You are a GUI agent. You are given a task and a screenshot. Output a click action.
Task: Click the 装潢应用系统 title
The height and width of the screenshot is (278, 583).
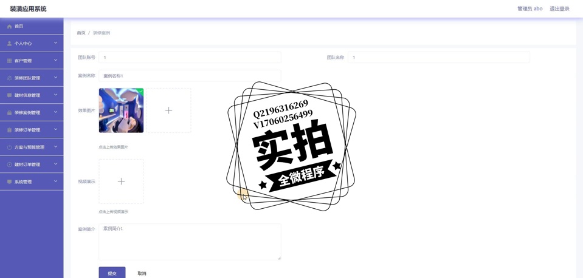(x=28, y=8)
